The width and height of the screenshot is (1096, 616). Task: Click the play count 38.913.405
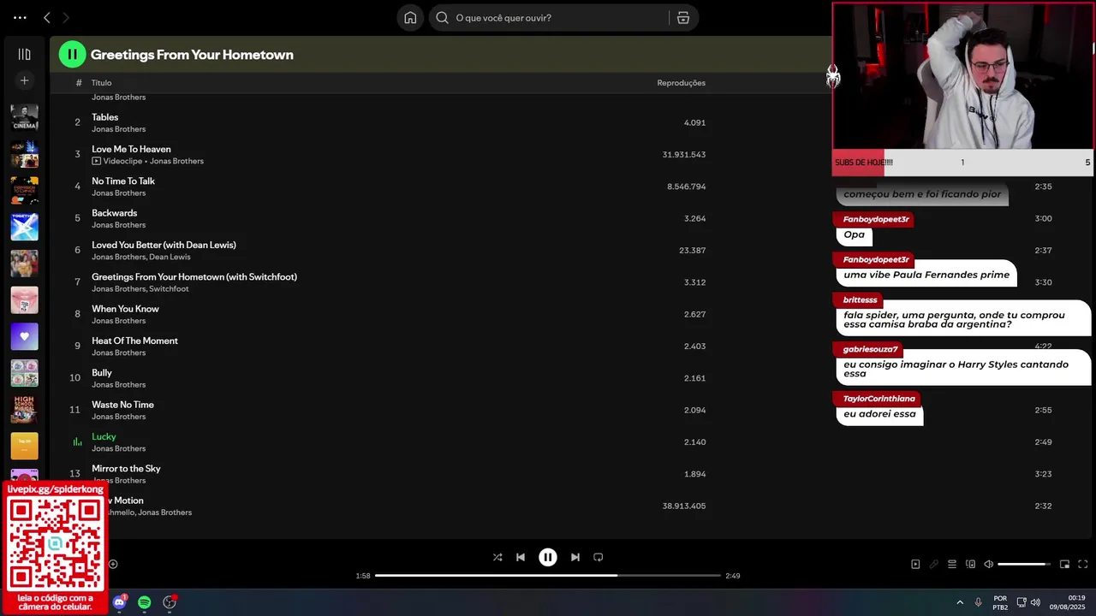tap(683, 506)
